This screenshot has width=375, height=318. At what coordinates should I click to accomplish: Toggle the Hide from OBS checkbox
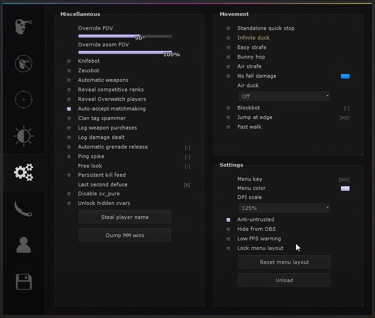tap(228, 229)
